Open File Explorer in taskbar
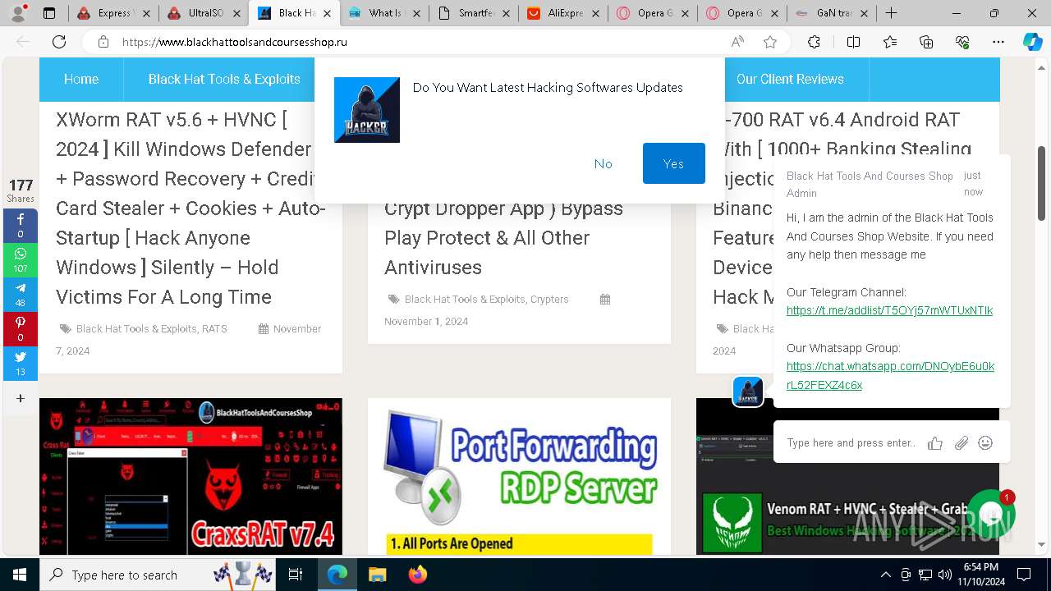This screenshot has width=1051, height=591. coord(377,575)
